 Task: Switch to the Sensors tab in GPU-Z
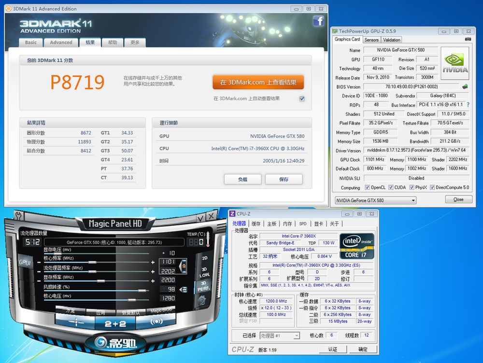[x=371, y=40]
